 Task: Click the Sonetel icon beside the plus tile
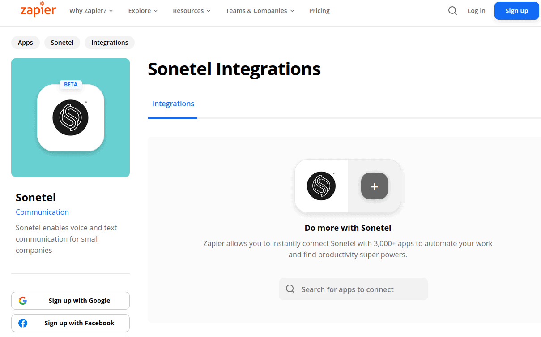(321, 186)
